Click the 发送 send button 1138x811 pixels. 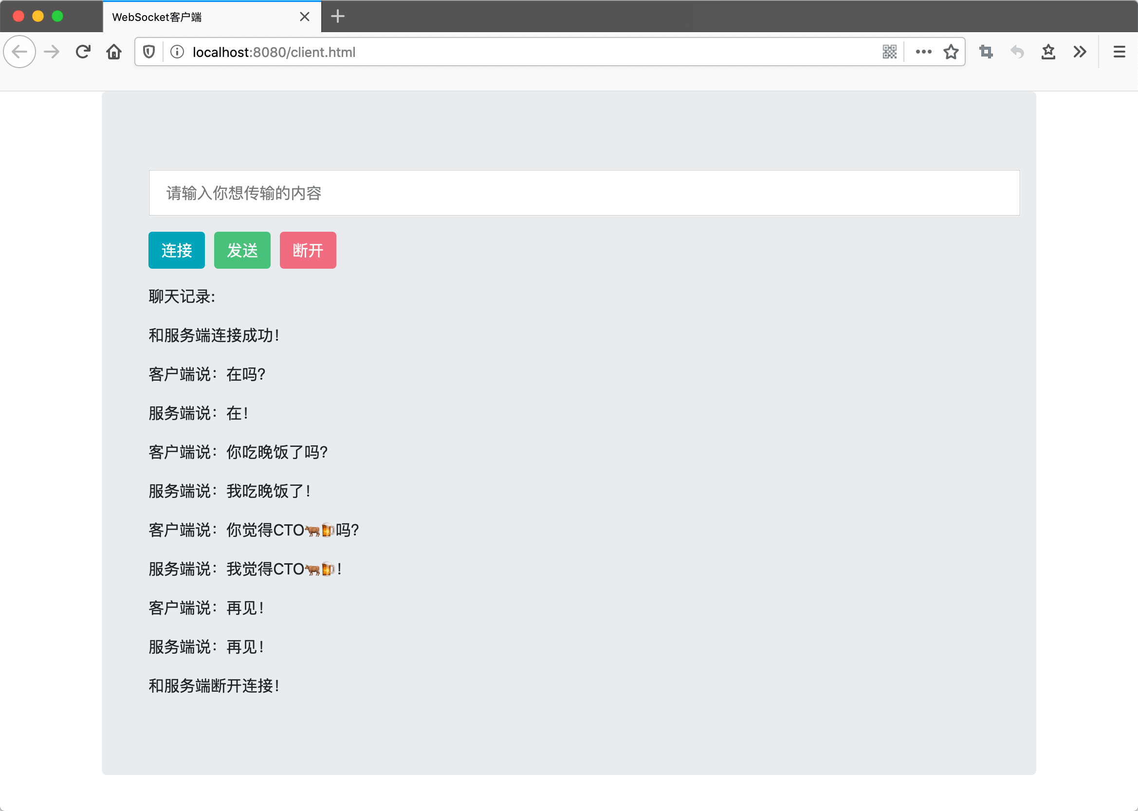coord(242,250)
